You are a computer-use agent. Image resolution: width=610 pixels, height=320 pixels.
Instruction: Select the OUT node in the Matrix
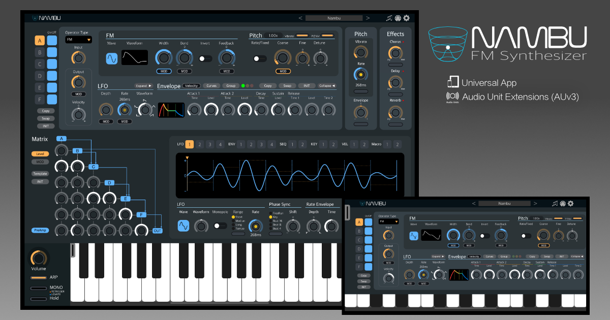[x=158, y=231]
